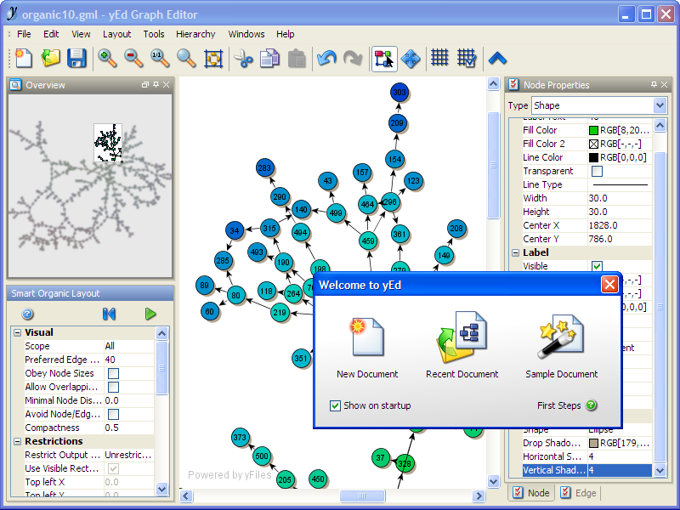Open the Tools menu
This screenshot has width=680, height=510.
[154, 34]
